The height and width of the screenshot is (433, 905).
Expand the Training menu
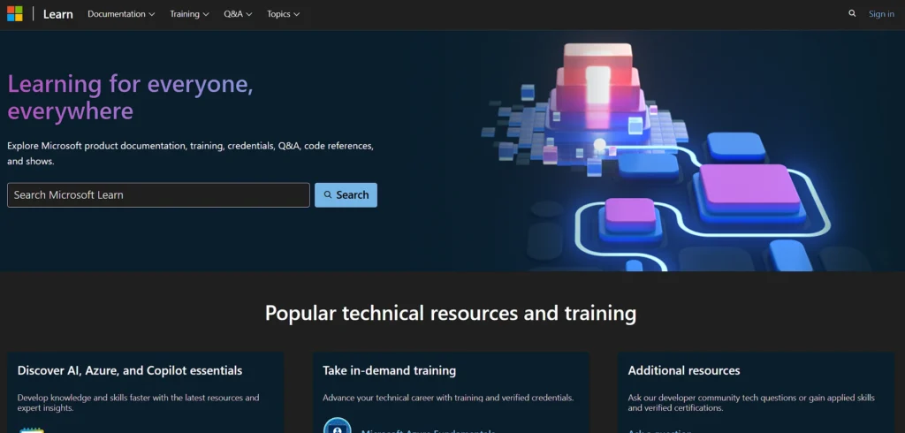(189, 14)
